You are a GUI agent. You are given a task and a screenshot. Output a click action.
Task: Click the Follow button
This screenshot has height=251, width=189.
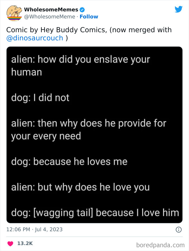tap(89, 17)
